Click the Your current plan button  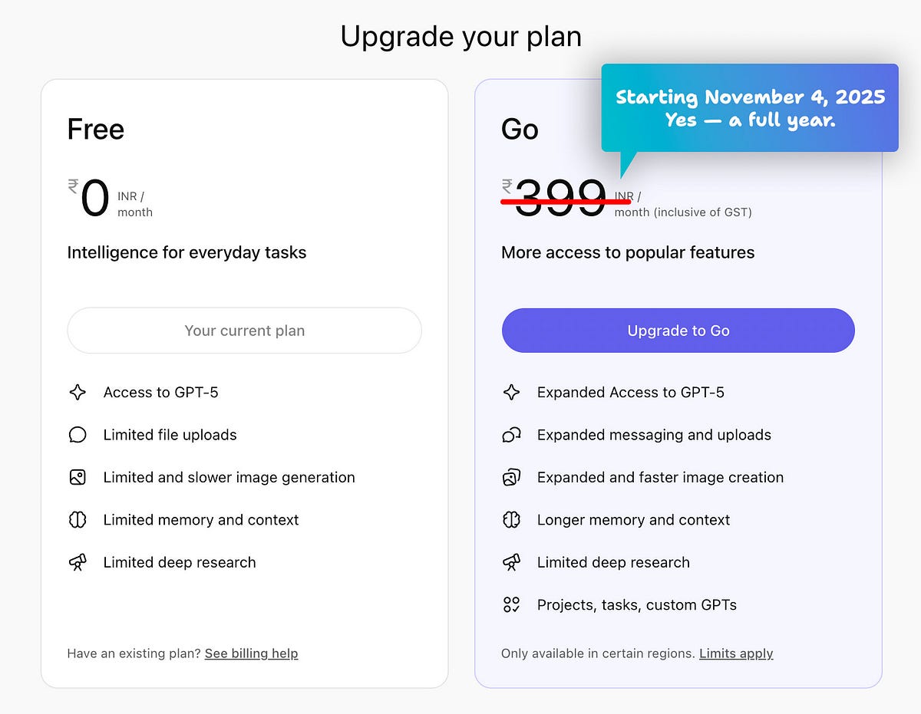click(244, 331)
